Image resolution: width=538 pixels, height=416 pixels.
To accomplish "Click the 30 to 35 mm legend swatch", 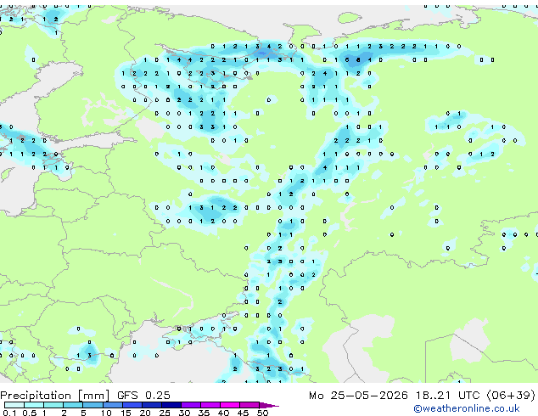I will [x=191, y=405].
